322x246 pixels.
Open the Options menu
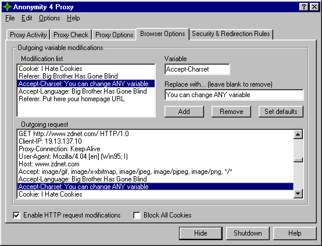pyautogui.click(x=49, y=18)
